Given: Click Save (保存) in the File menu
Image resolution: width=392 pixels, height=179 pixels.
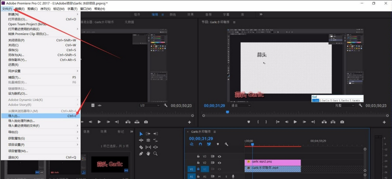Looking at the screenshot, I should click(13, 50).
